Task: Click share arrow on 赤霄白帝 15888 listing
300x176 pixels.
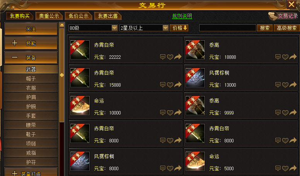Action: pyautogui.click(x=178, y=84)
